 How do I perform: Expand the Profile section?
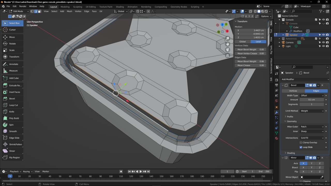pyautogui.click(x=290, y=117)
